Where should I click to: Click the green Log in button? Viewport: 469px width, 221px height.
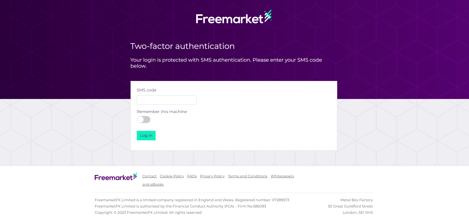coord(146,136)
